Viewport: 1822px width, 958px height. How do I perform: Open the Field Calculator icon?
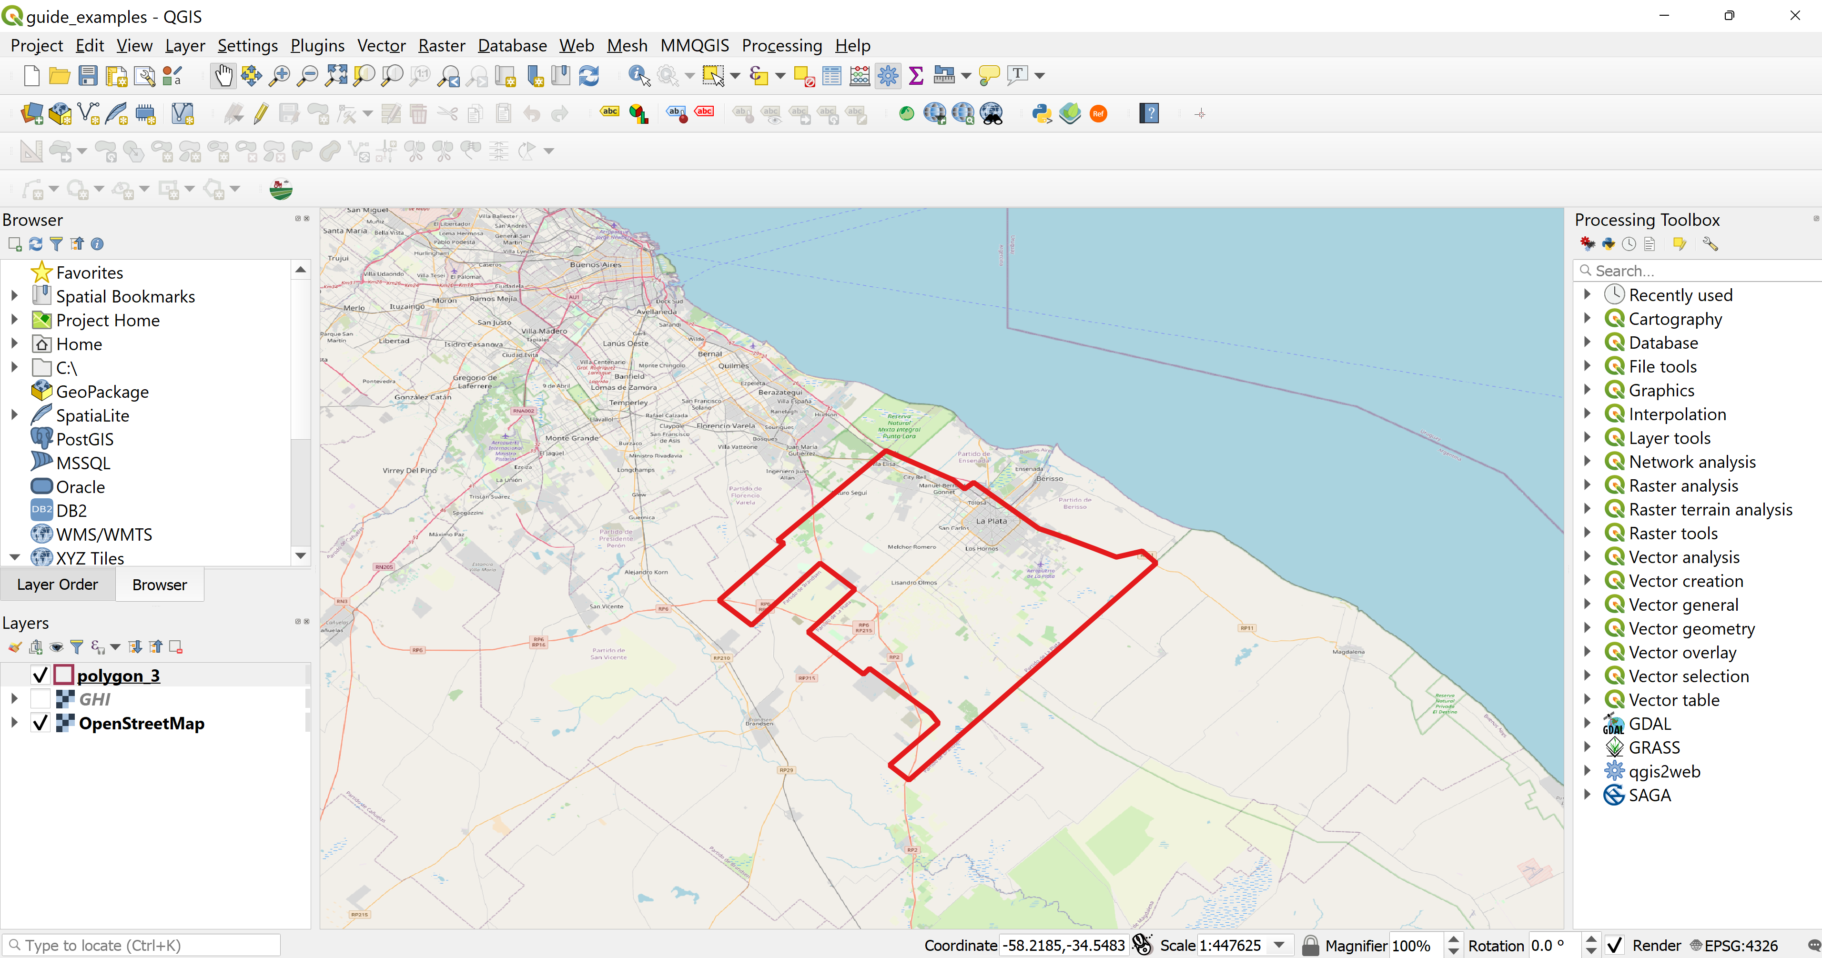(x=860, y=75)
